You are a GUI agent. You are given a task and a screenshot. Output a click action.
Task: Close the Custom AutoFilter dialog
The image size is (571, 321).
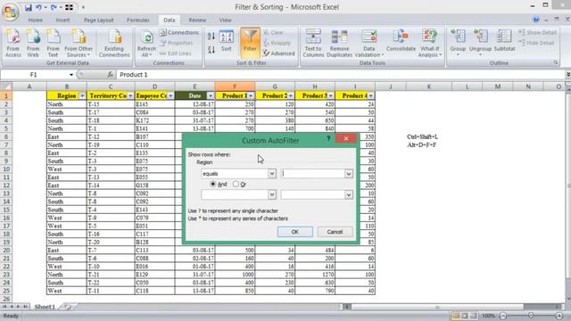(x=346, y=139)
